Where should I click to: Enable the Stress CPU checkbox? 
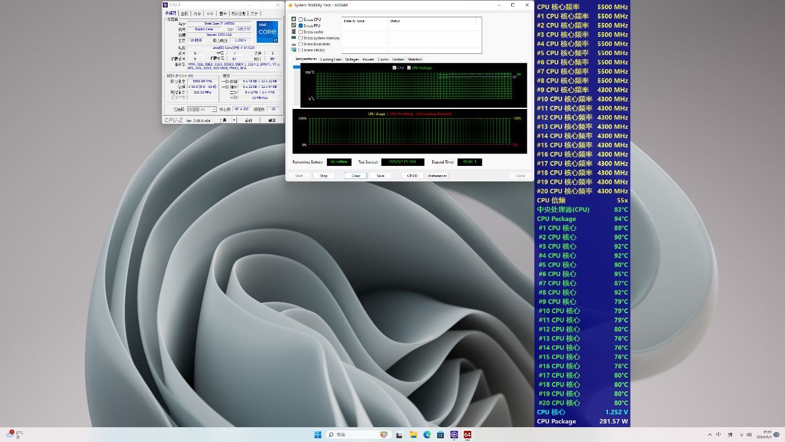point(301,20)
